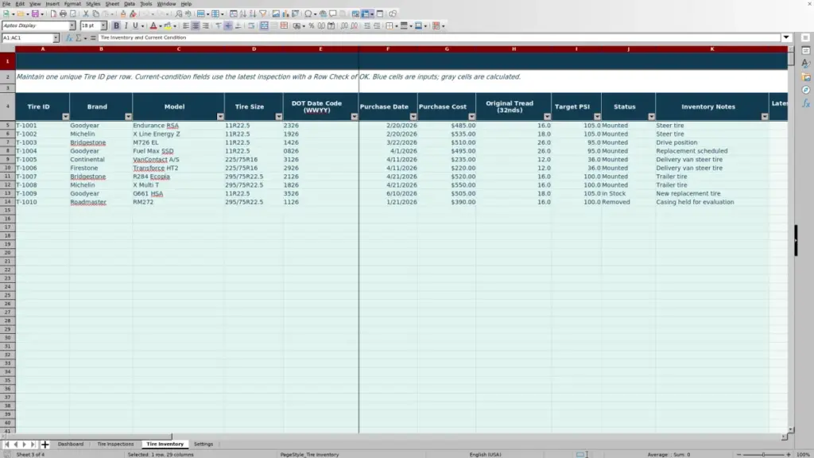Click the zoom in plus button
Screen dimensions: 814x458
coord(789,454)
